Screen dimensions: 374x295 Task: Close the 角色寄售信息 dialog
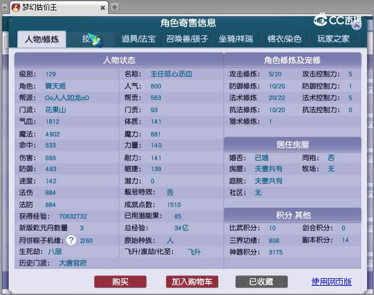click(357, 25)
